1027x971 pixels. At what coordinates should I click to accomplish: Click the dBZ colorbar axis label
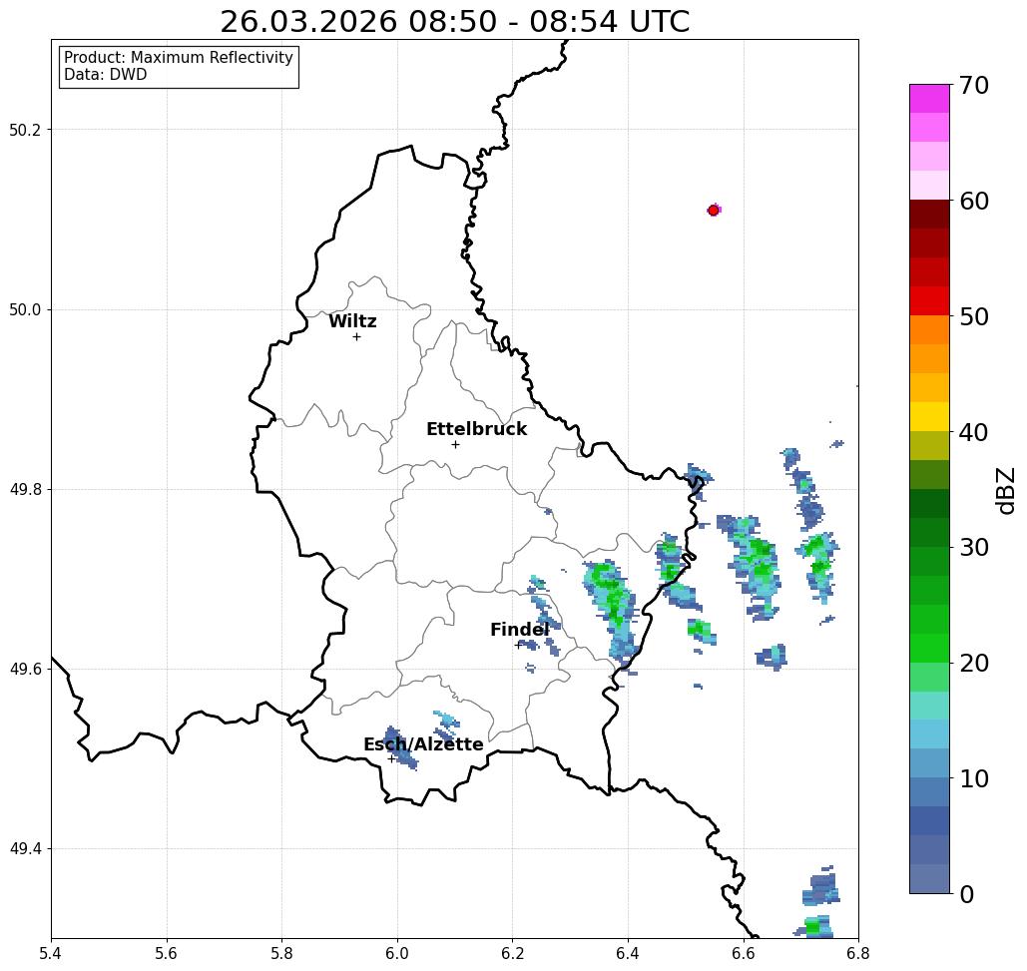[x=1005, y=491]
